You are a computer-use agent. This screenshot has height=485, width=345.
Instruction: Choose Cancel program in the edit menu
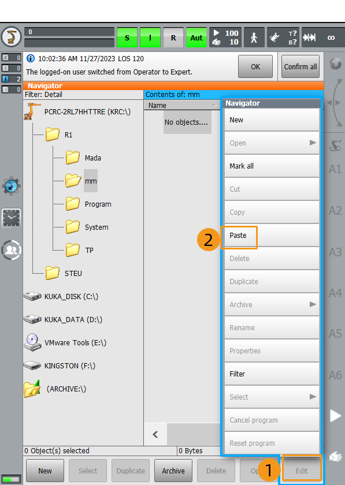[x=272, y=420]
